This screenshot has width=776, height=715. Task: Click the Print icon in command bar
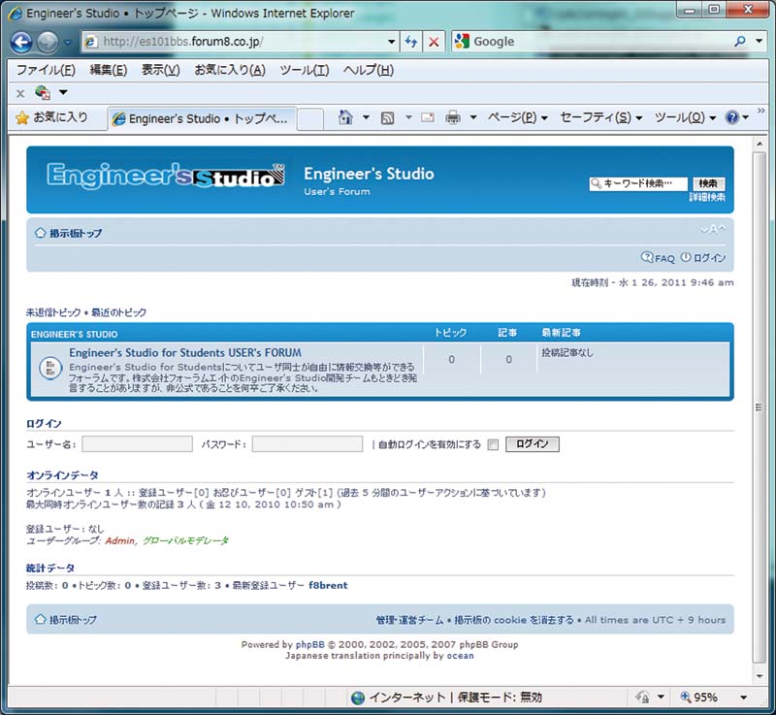[452, 117]
